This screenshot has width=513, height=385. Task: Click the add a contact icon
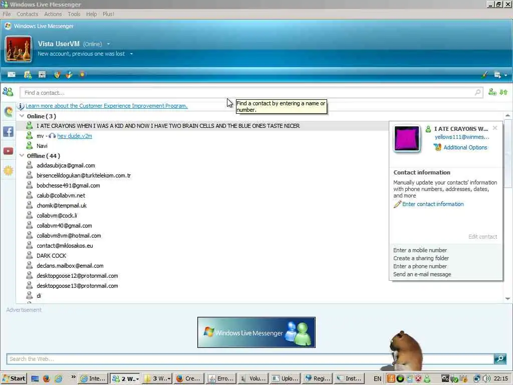point(492,92)
